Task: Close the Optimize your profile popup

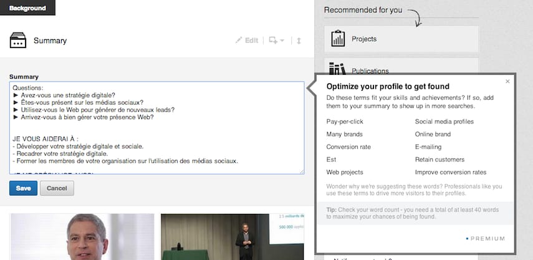Action: click(x=507, y=81)
